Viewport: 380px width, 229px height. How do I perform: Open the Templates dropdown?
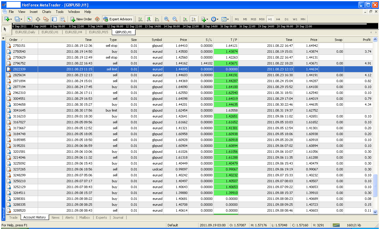coord(225,19)
